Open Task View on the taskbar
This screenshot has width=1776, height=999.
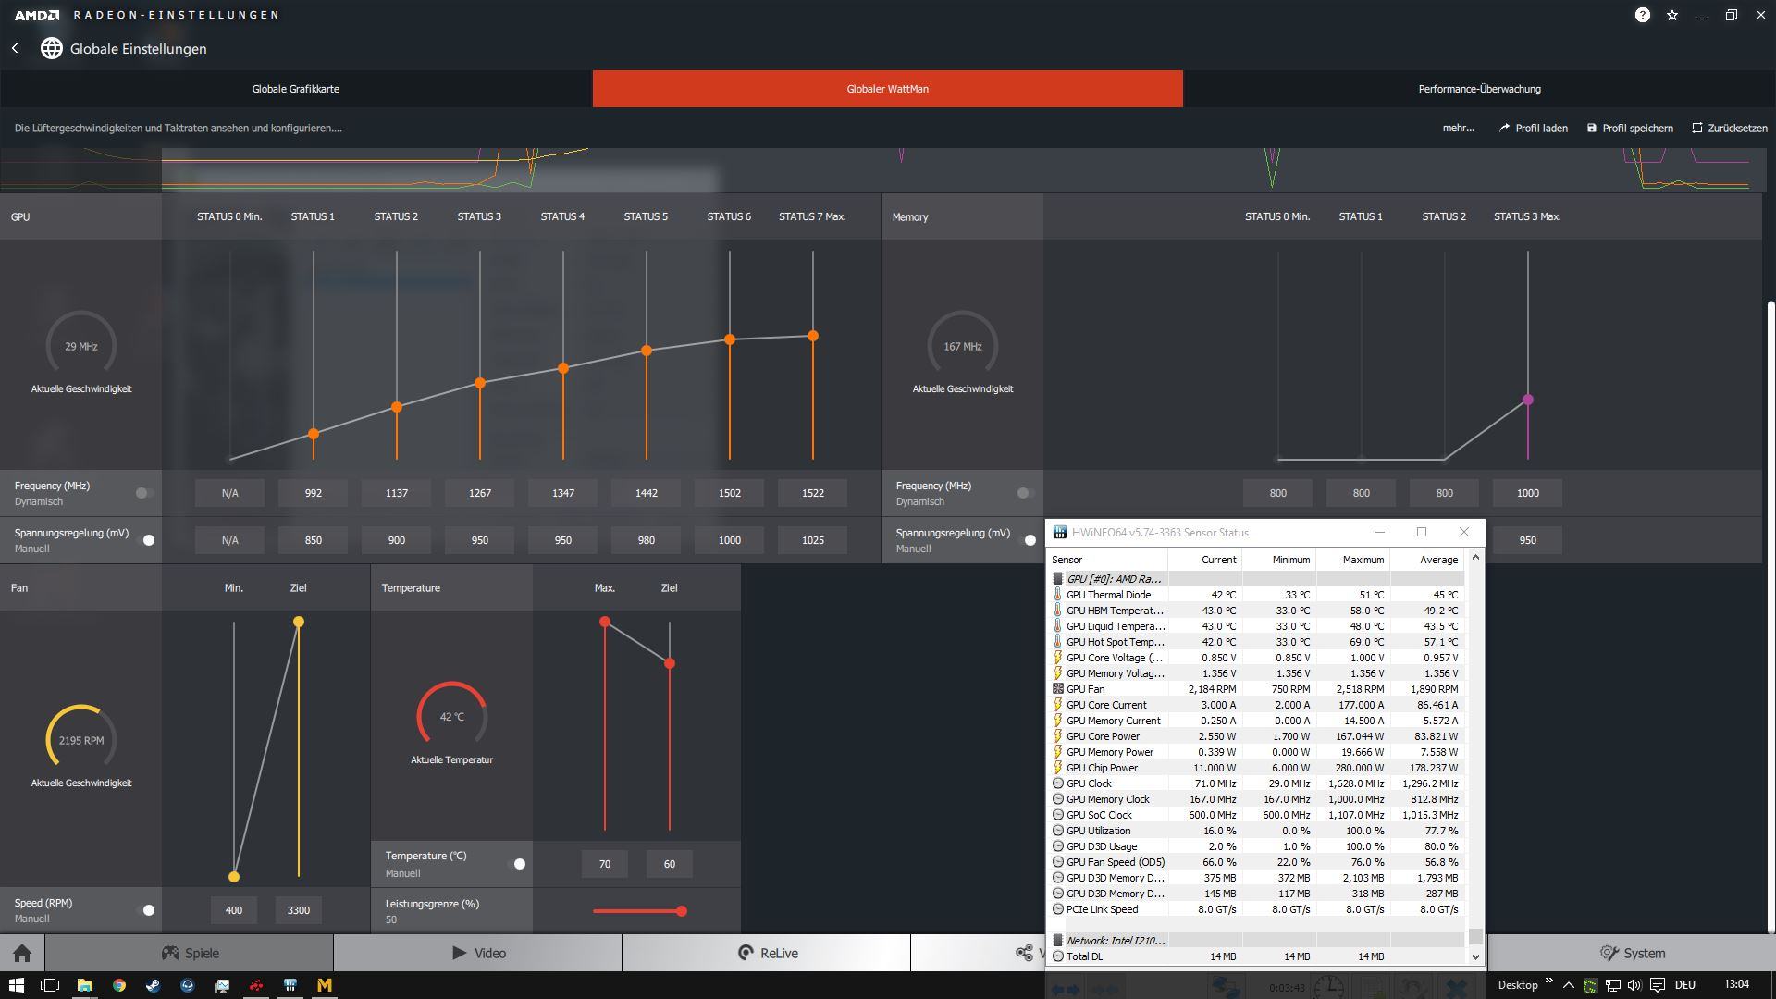[50, 985]
